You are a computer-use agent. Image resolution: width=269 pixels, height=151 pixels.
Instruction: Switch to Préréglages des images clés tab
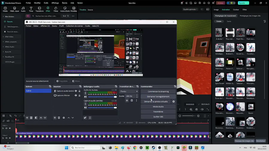pyautogui.click(x=250, y=16)
